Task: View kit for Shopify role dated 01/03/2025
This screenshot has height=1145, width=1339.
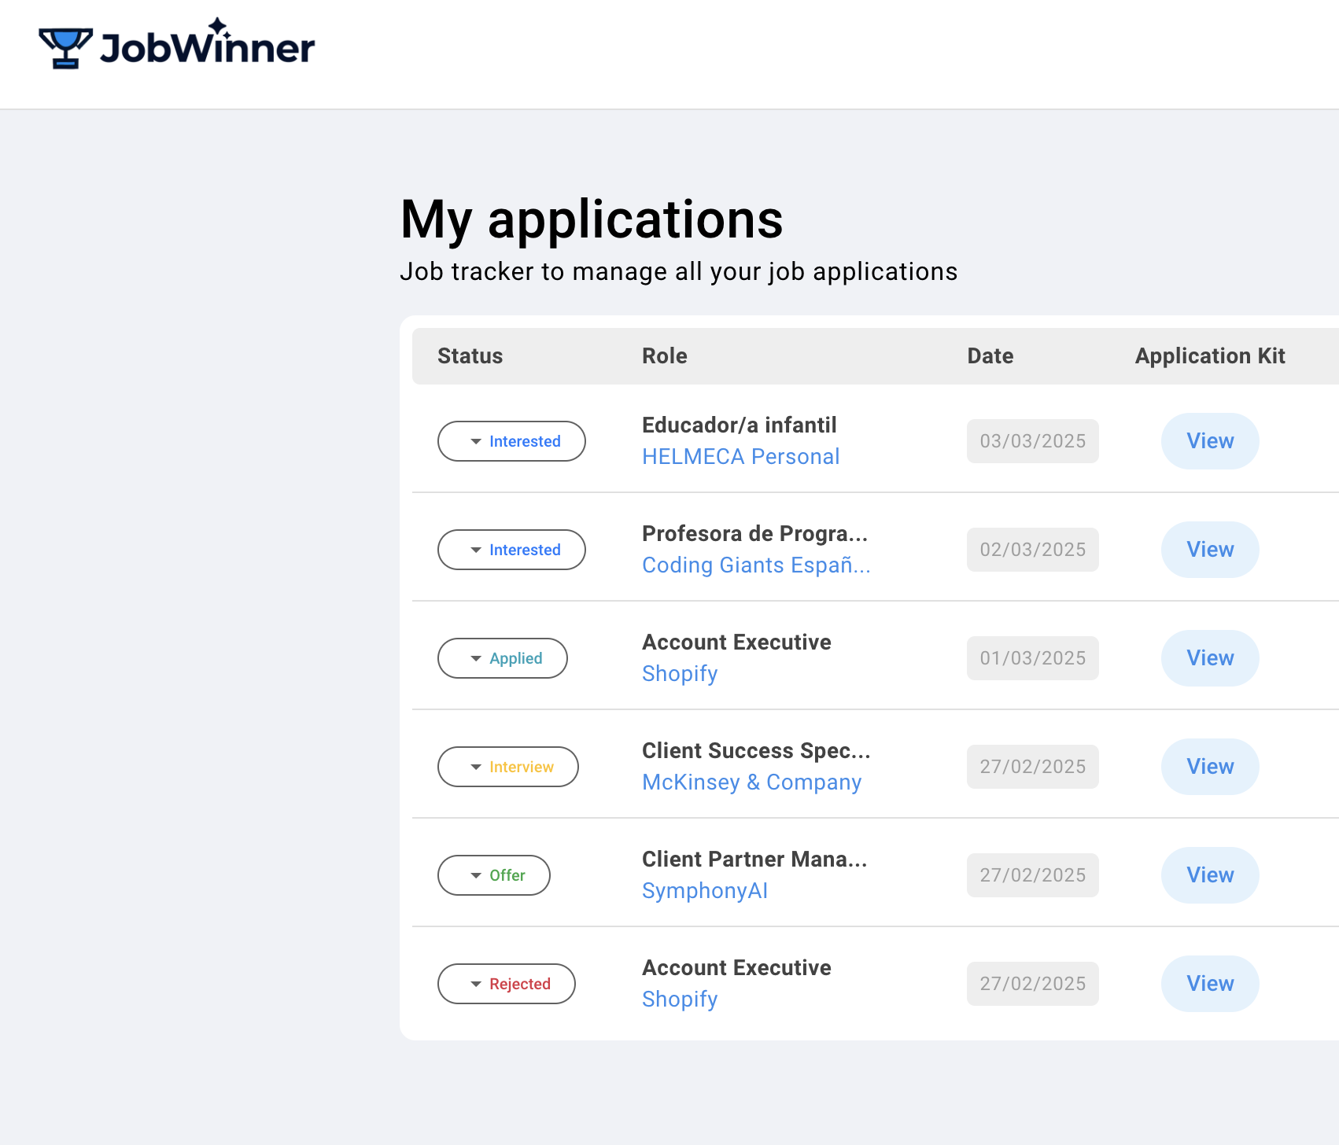Action: (x=1210, y=658)
